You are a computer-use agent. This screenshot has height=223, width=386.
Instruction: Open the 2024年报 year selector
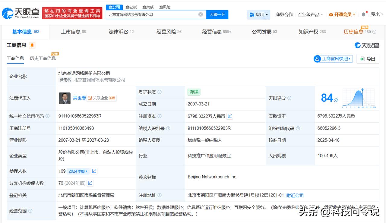[x=78, y=171]
